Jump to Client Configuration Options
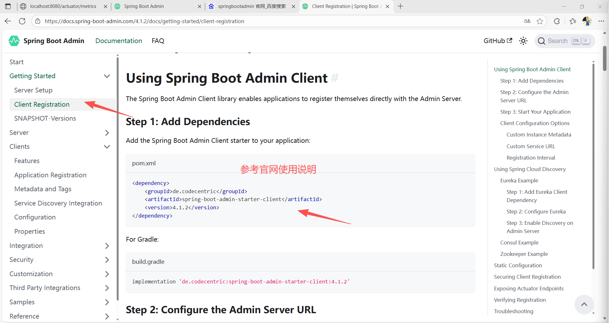Screen dimensions: 609x323 [x=535, y=123]
